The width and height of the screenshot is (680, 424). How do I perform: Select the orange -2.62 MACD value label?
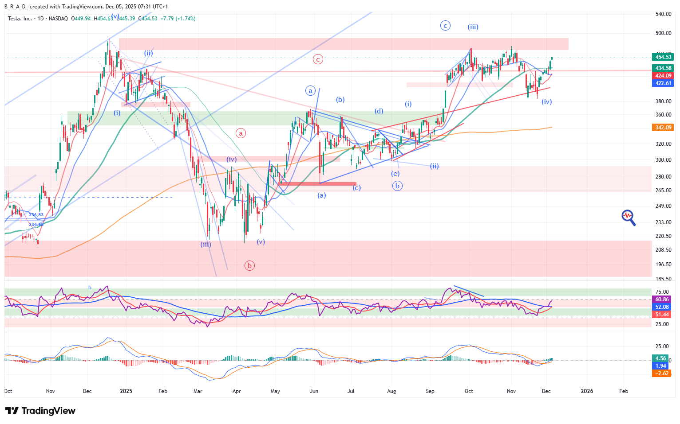pyautogui.click(x=662, y=373)
